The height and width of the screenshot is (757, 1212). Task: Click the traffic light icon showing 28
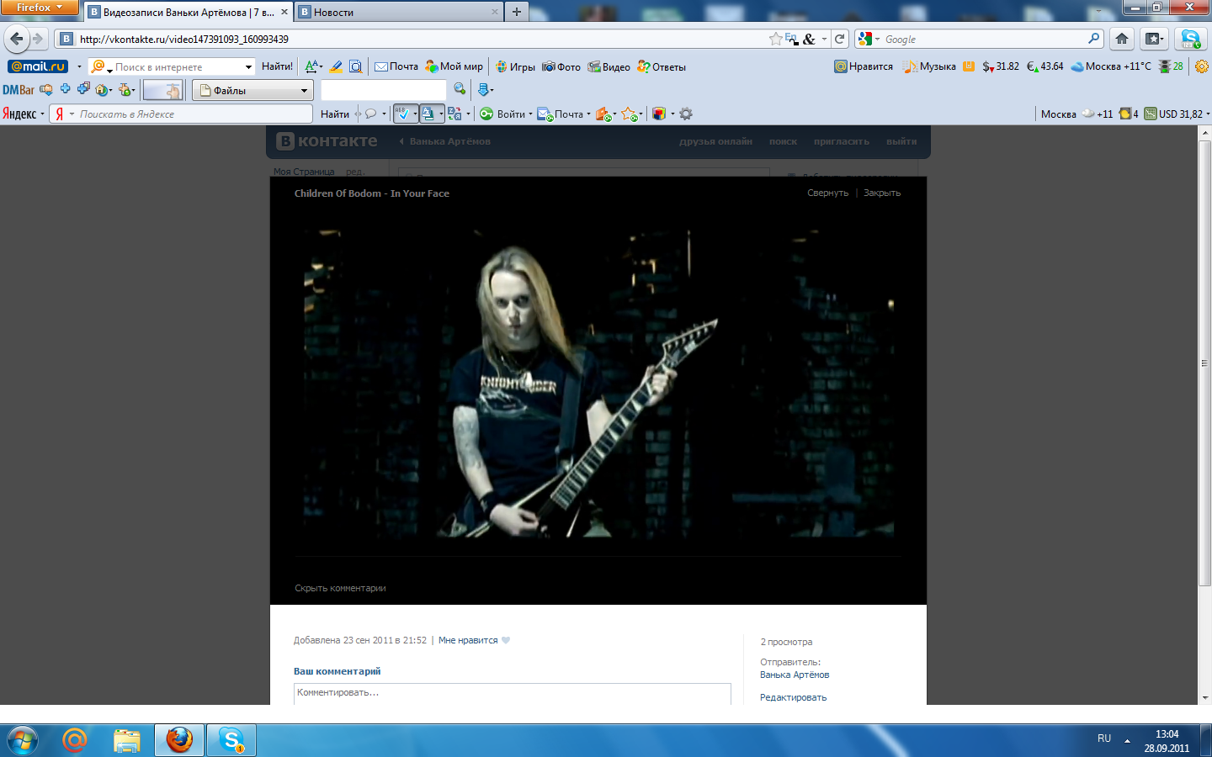1171,66
